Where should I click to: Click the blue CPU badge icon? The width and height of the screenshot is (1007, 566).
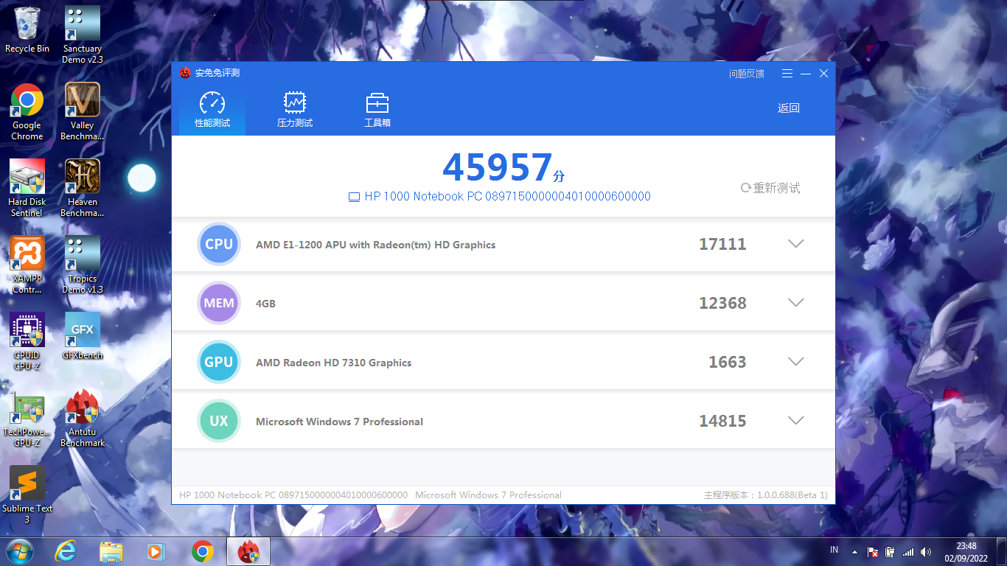[219, 244]
